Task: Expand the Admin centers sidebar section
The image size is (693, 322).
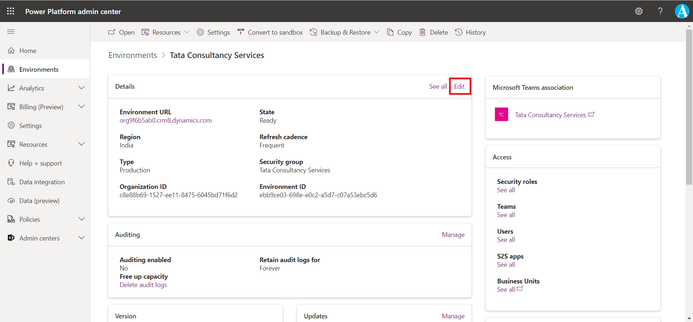Action: (x=82, y=238)
